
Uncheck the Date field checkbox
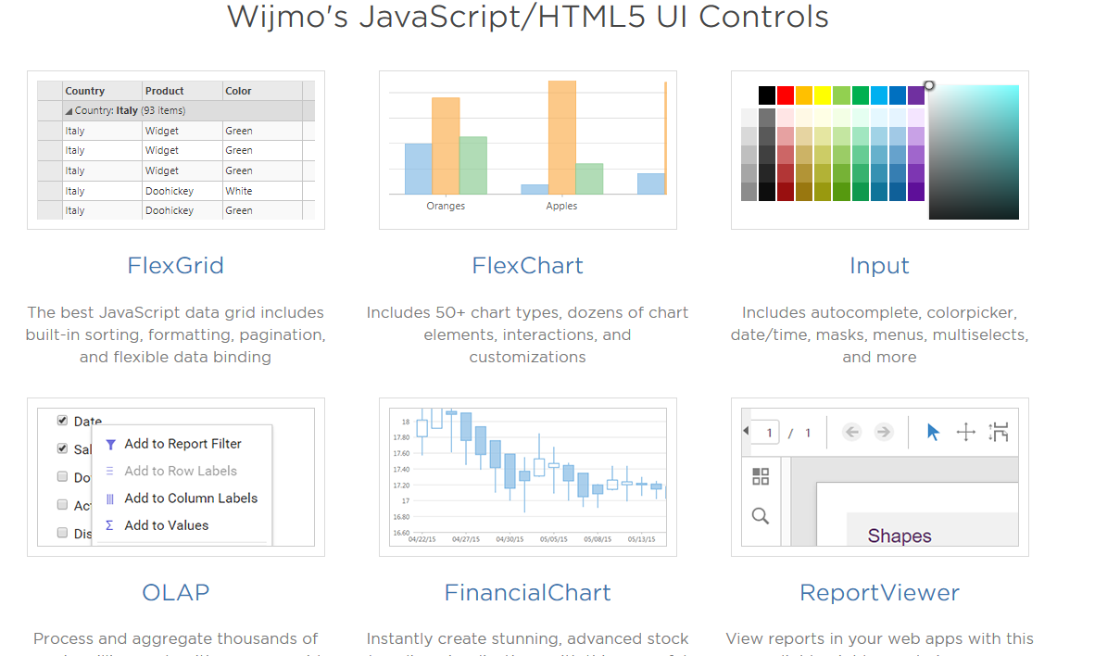coord(62,421)
